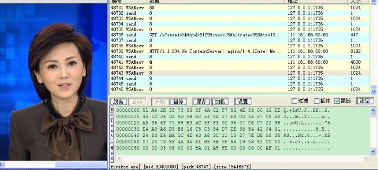Click ASCII text Q.+5sU.J..SN..2.
378x170 pixels.
(x=306, y=110)
